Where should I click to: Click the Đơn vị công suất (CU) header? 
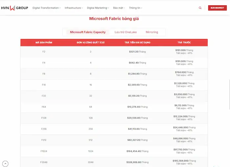click(90, 43)
